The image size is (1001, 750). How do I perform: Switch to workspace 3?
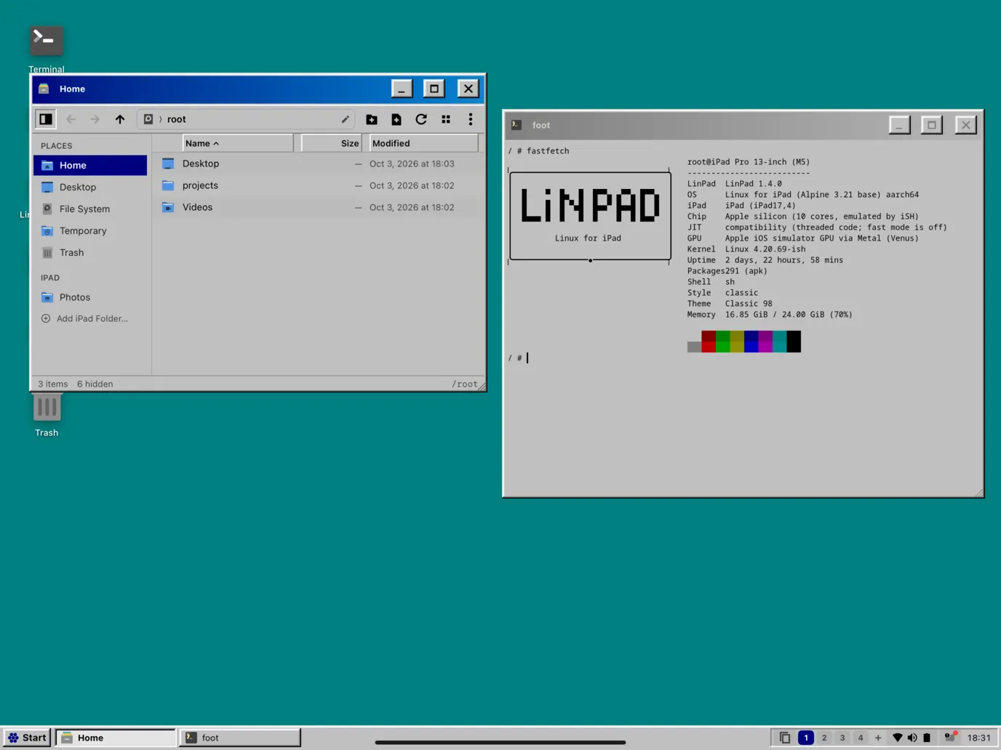point(842,738)
